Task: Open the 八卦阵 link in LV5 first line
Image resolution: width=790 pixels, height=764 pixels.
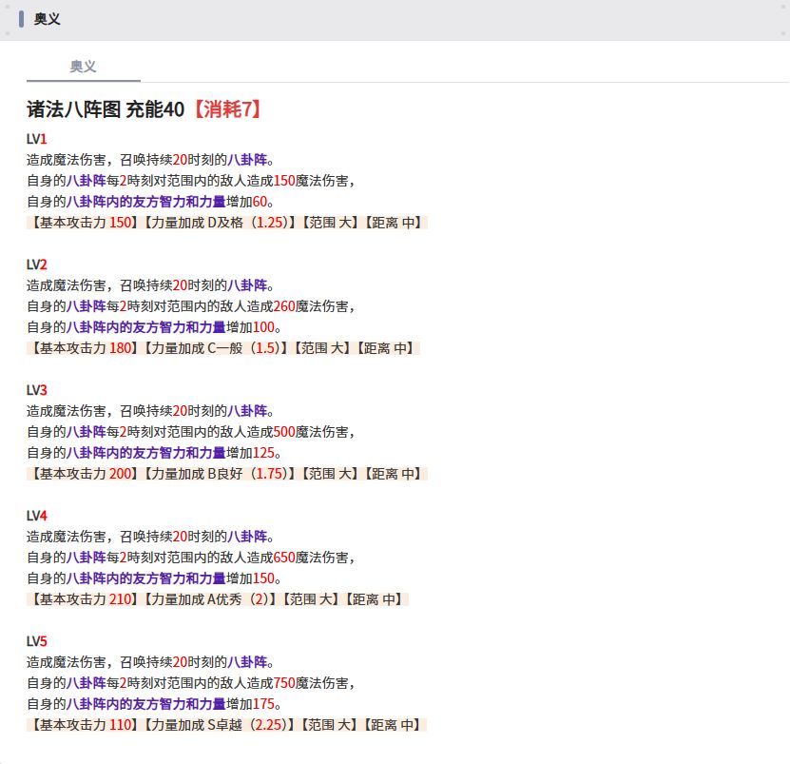Action: pos(247,662)
